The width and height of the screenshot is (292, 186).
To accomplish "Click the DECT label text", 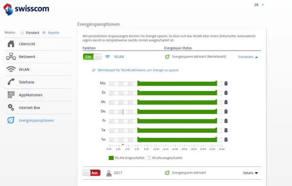I will pyautogui.click(x=118, y=173).
